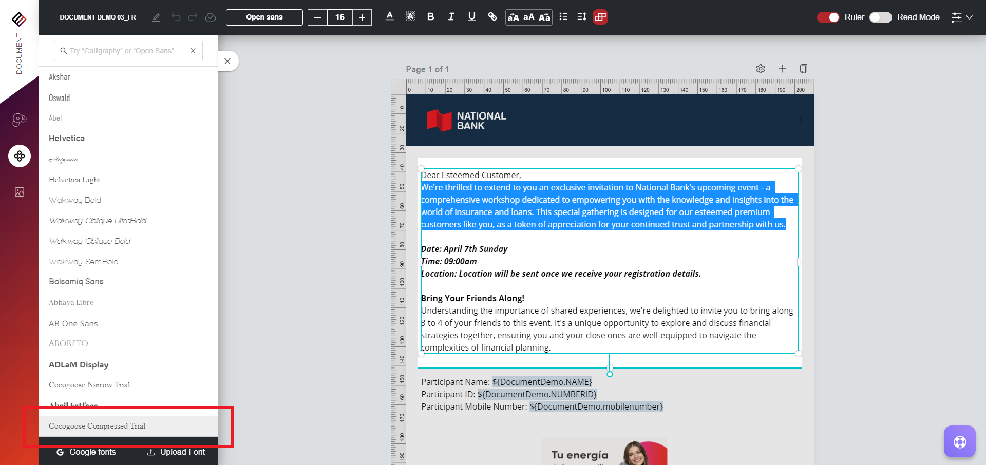This screenshot has height=465, width=986.
Task: Duplicate the page with copy icon
Action: tap(803, 69)
